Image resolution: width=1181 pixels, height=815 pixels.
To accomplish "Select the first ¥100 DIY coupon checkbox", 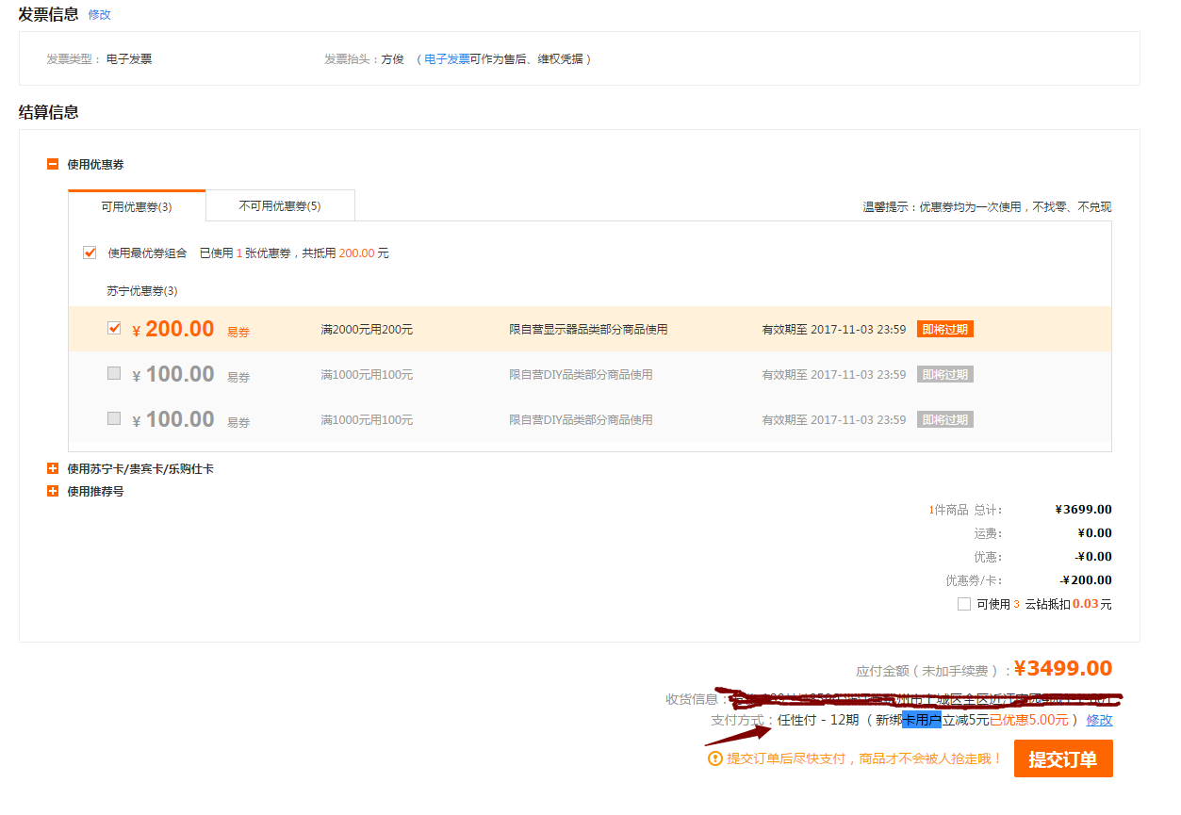I will [114, 373].
